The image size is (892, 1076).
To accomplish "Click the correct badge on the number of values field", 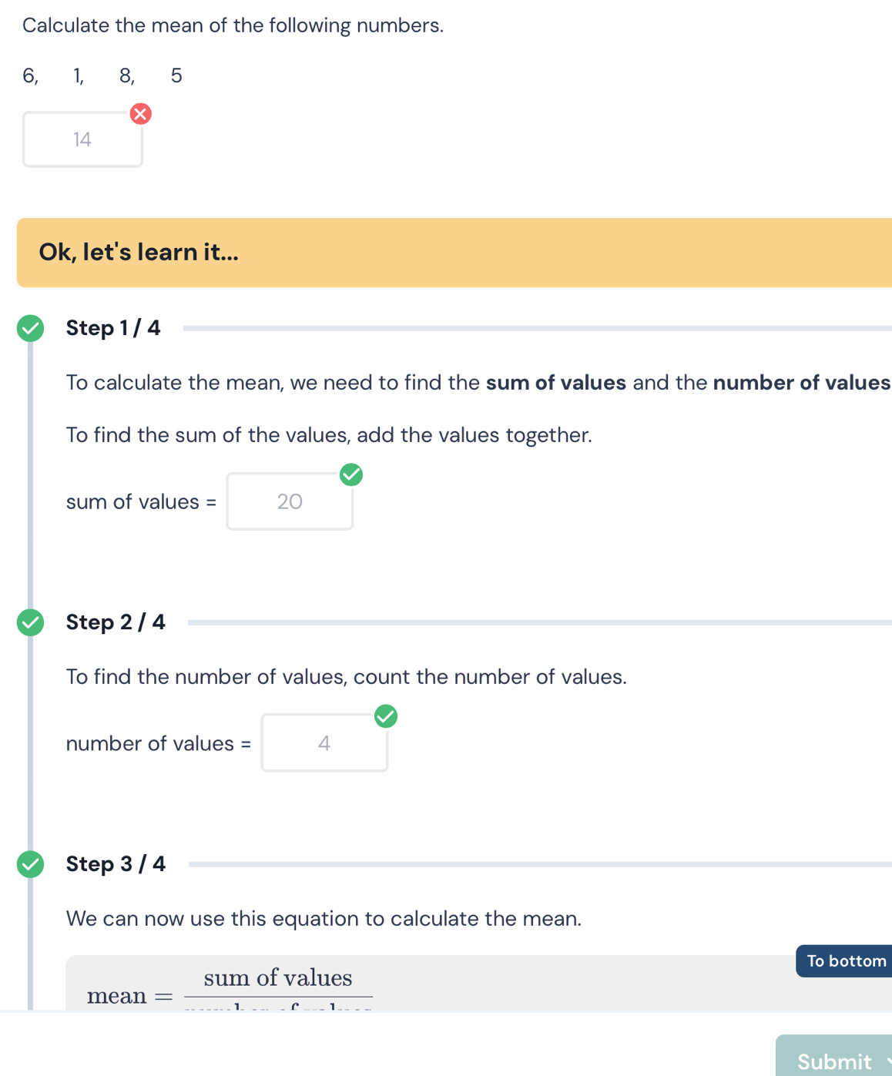I will click(x=385, y=716).
